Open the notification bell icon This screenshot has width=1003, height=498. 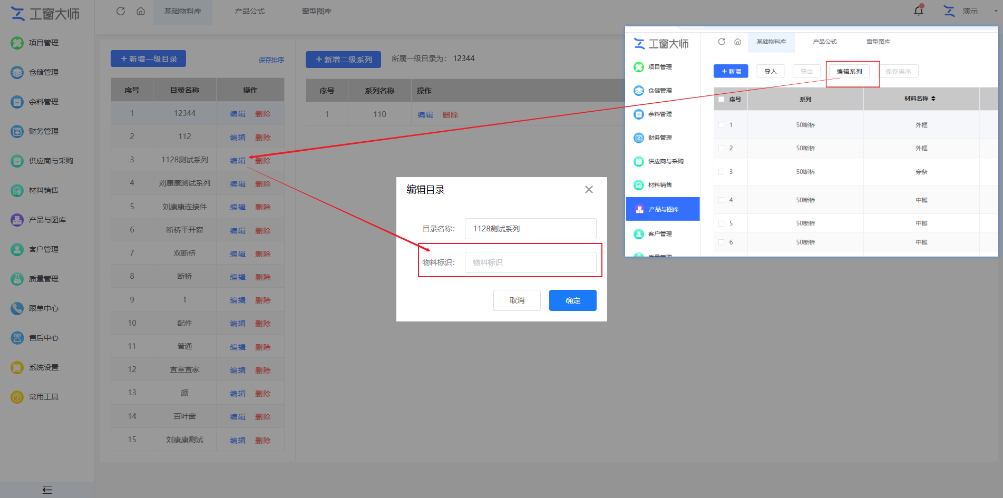[919, 11]
